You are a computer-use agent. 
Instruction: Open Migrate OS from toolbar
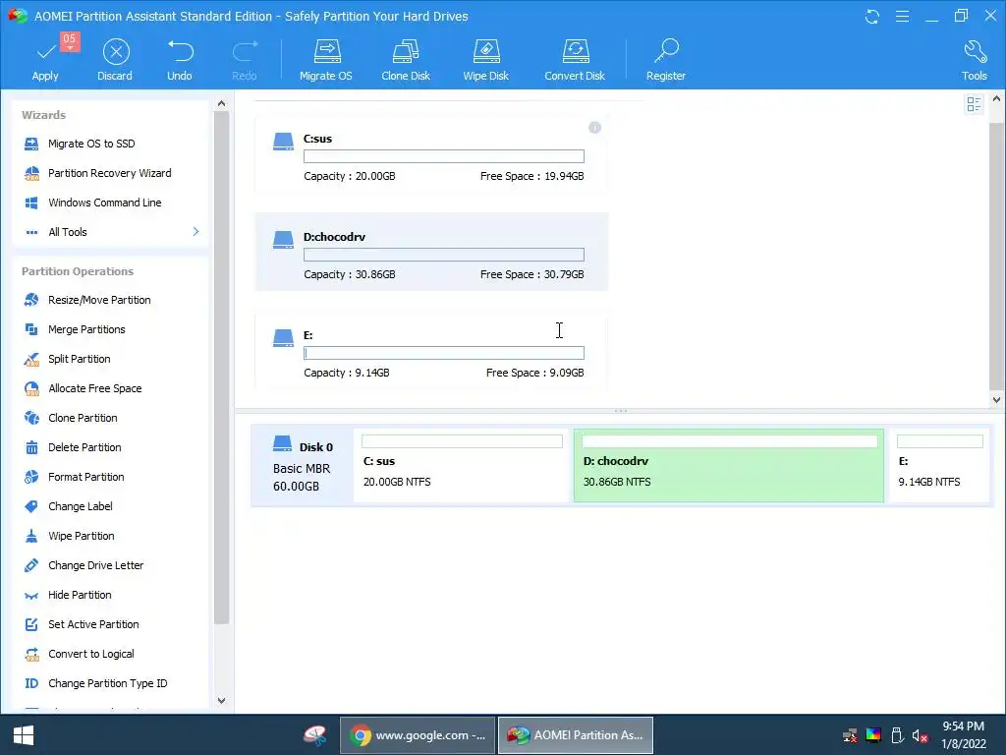tap(326, 59)
